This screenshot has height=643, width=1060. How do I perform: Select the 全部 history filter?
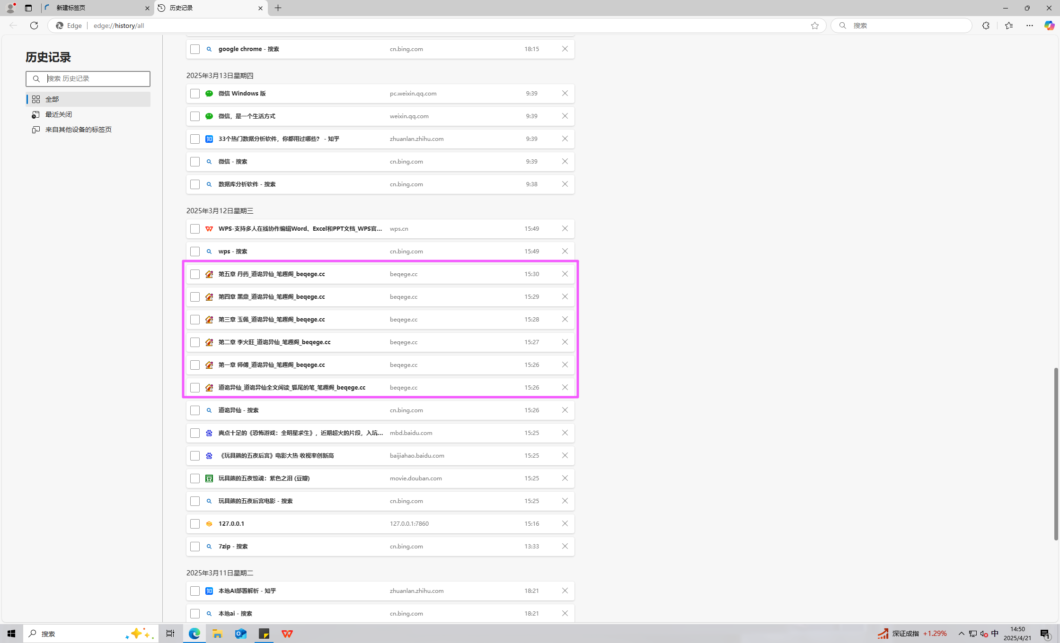[x=88, y=99]
